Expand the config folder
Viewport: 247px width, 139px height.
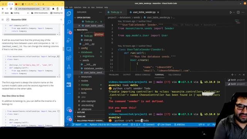(x=84, y=48)
